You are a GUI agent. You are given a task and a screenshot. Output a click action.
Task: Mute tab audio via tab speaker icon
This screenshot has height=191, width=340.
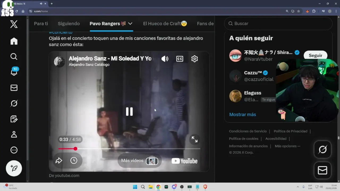(x=41, y=4)
